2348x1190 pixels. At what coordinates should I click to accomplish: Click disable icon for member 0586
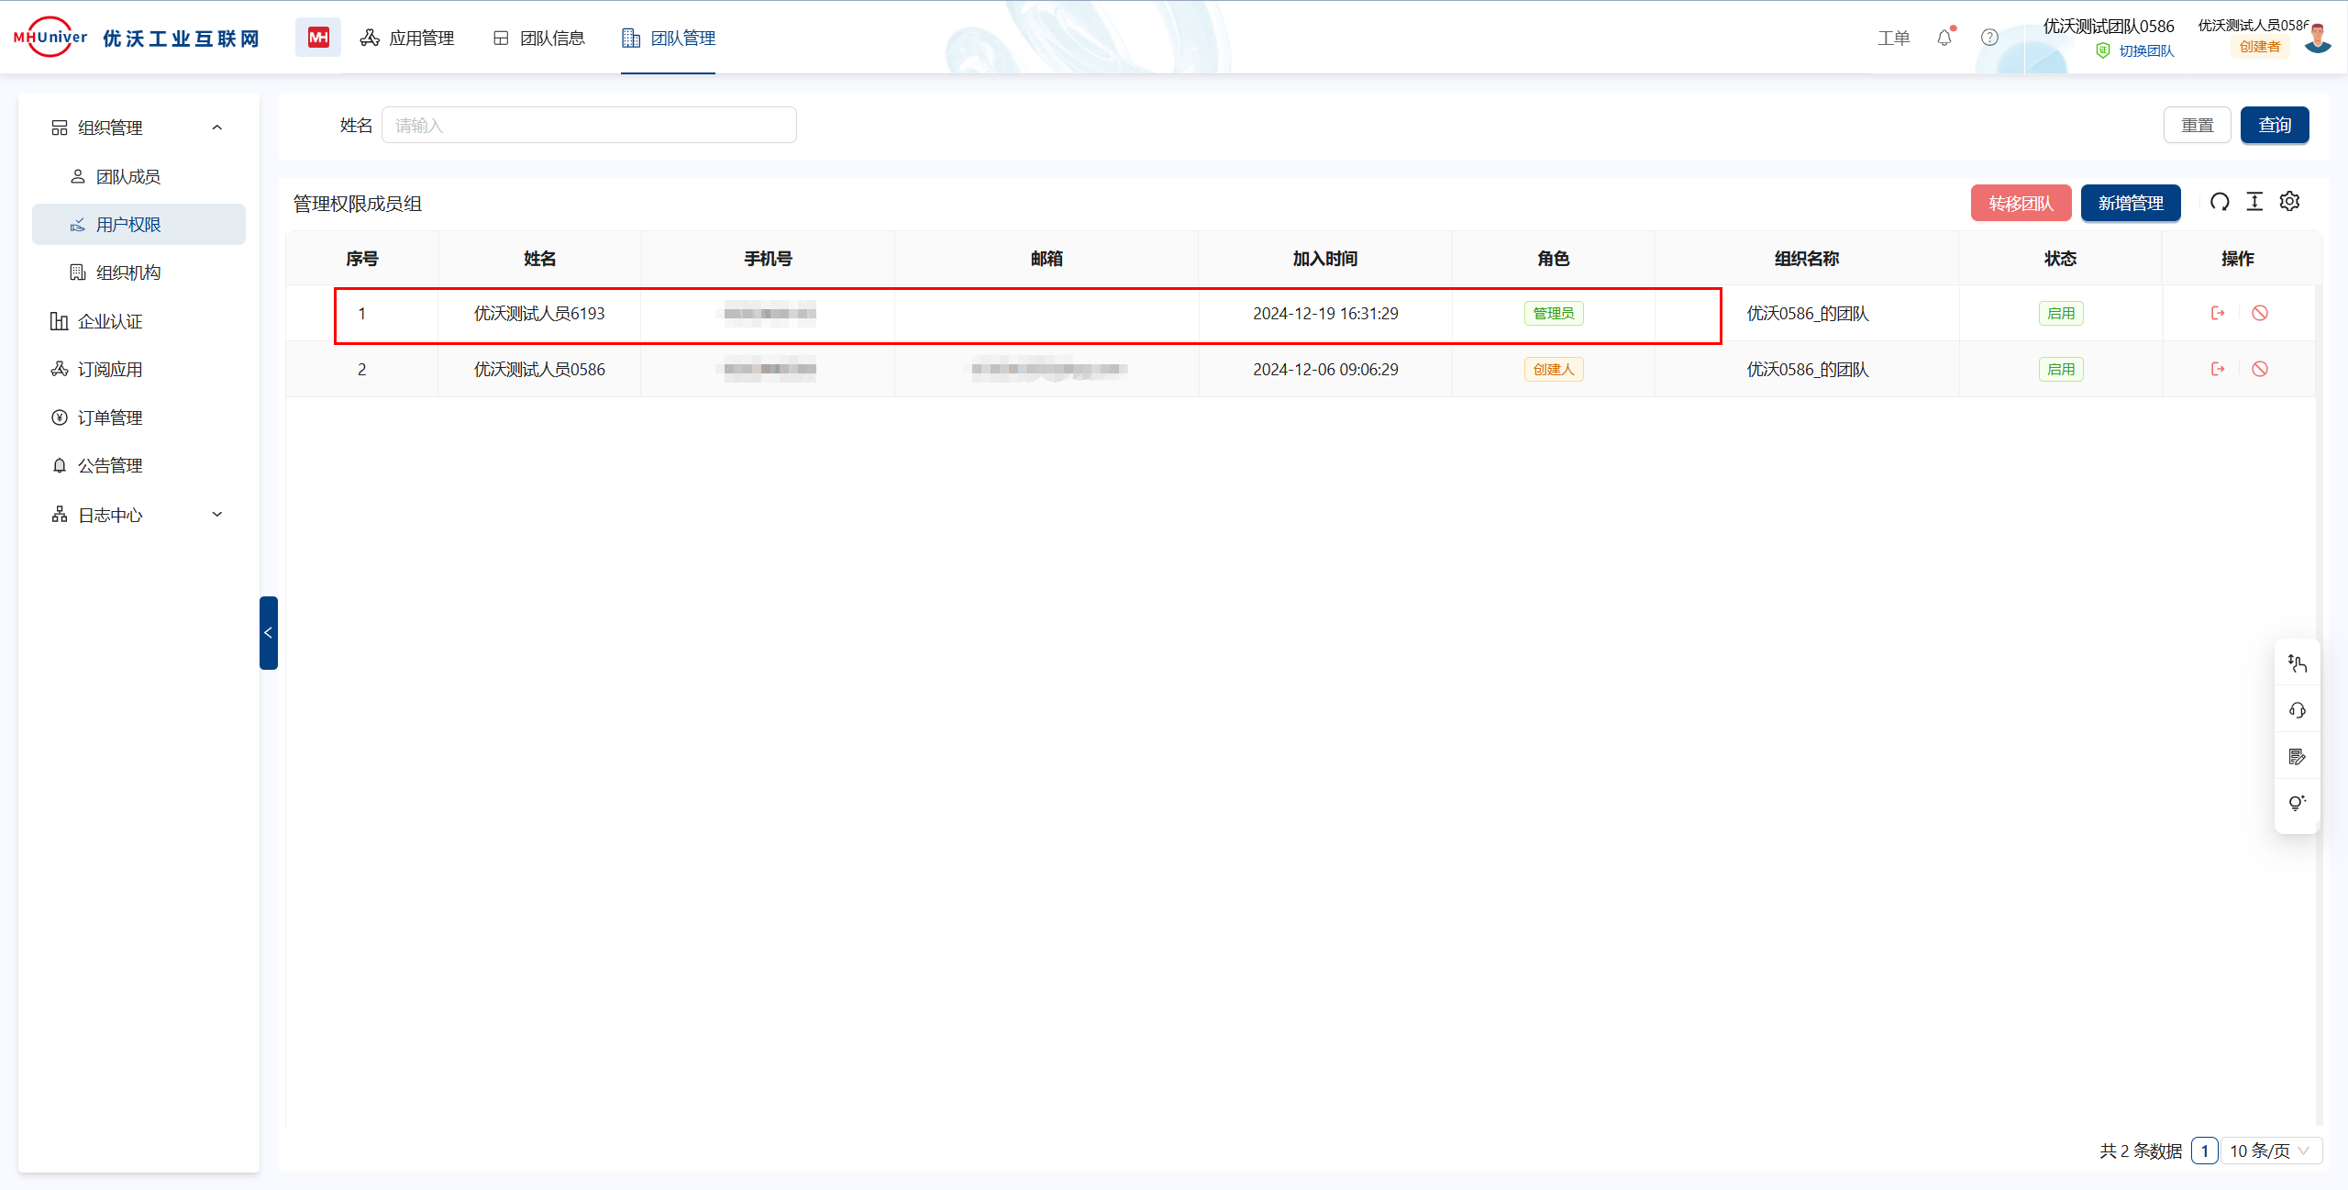pos(2260,369)
